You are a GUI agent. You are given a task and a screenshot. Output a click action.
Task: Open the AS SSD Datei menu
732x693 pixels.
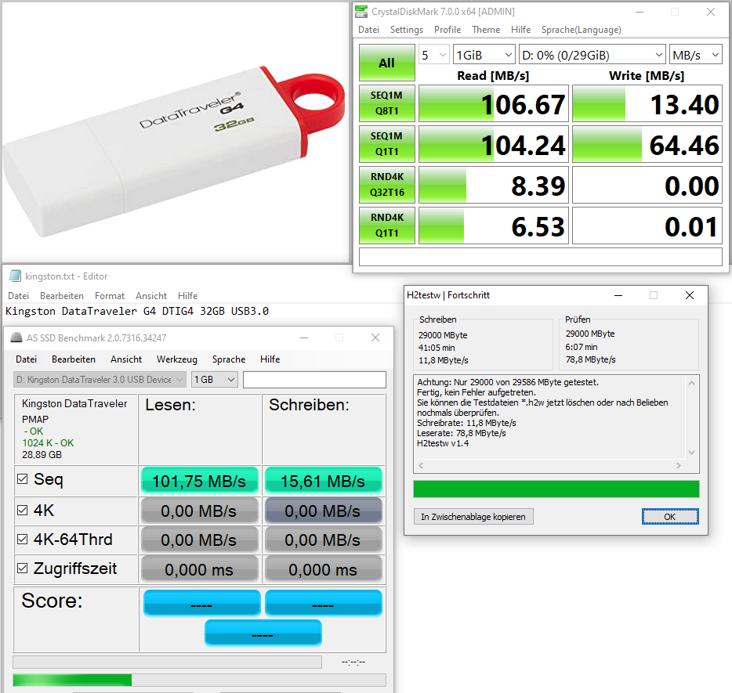tap(26, 359)
